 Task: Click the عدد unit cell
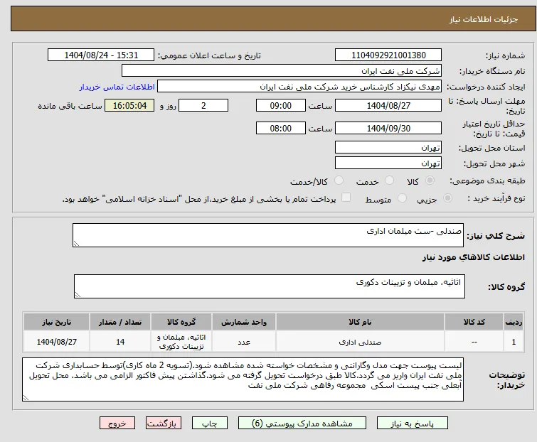point(244,342)
